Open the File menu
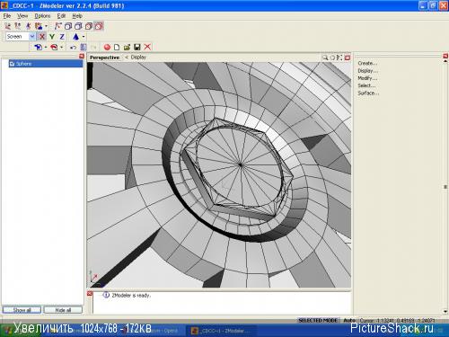Image resolution: width=449 pixels, height=337 pixels. 7,16
